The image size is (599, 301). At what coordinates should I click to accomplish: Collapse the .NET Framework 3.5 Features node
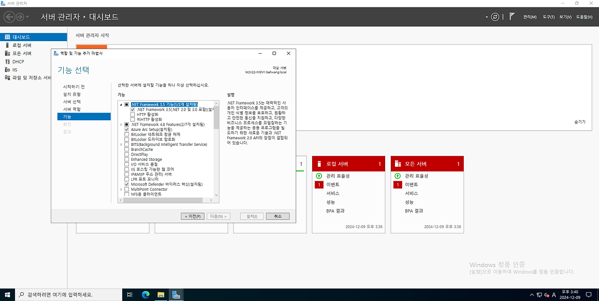121,104
